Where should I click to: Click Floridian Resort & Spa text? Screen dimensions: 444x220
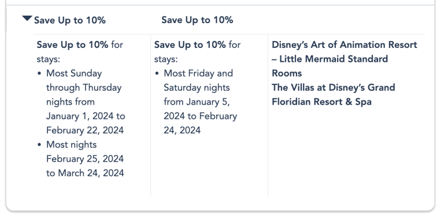point(321,102)
